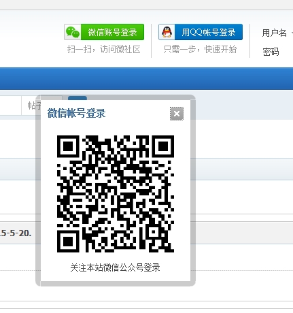Click the blue navigation bar

[x=146, y=78]
